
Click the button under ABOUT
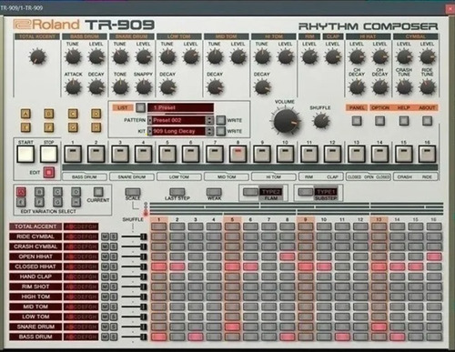click(427, 121)
